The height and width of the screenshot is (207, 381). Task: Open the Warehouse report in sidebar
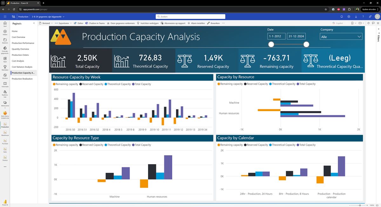(x=5, y=132)
